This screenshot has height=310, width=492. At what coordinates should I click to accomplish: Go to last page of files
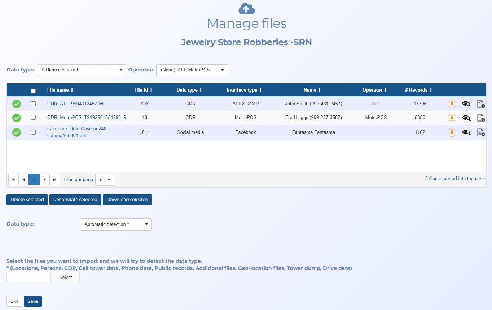[54, 179]
